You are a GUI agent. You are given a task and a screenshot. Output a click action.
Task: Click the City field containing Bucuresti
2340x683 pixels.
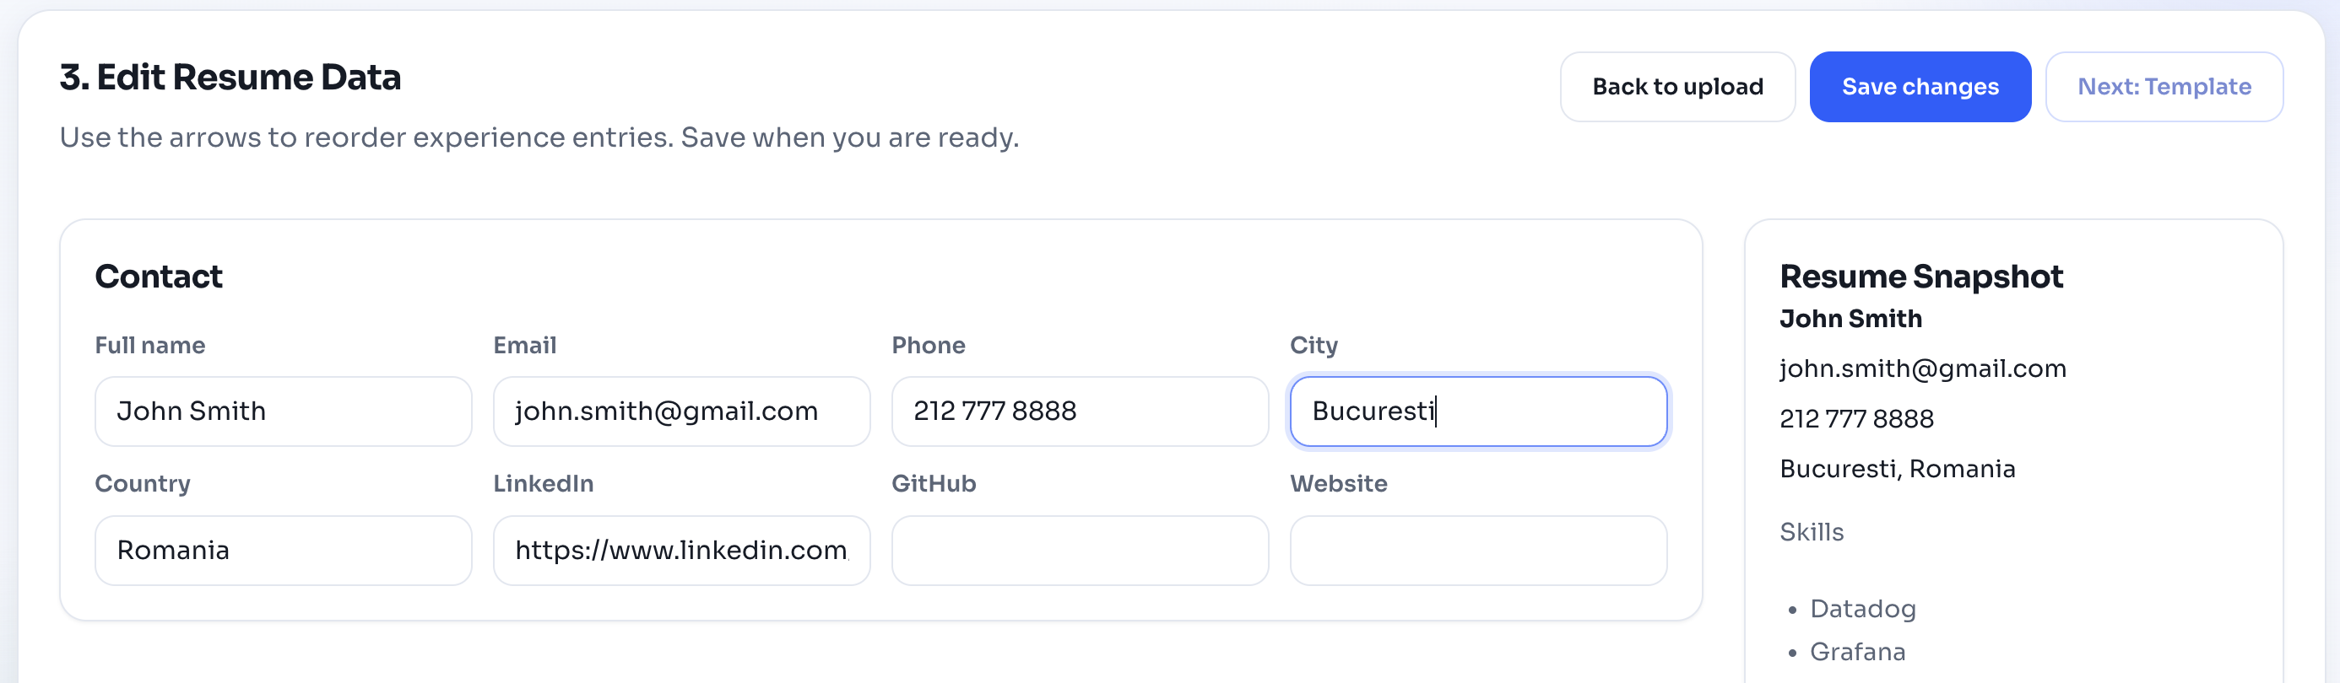(1477, 411)
